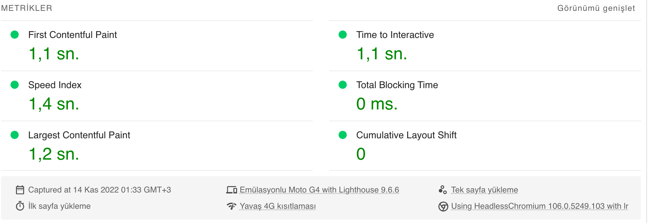The height and width of the screenshot is (223, 648).
Task: Open the Using HeadlessChromium version link
Action: click(x=540, y=206)
